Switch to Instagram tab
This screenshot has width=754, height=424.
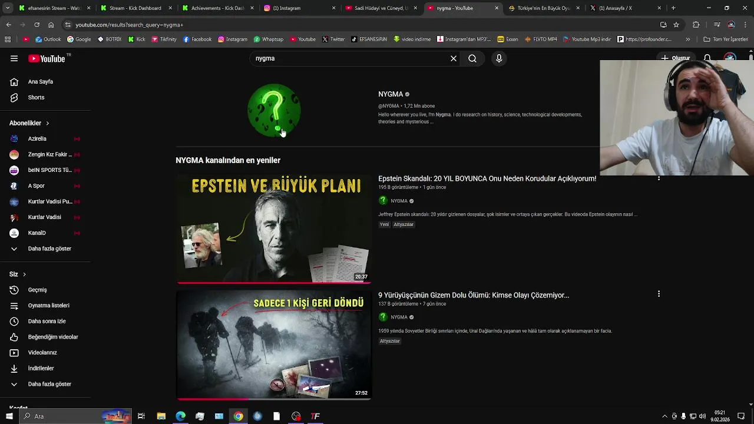coord(299,8)
